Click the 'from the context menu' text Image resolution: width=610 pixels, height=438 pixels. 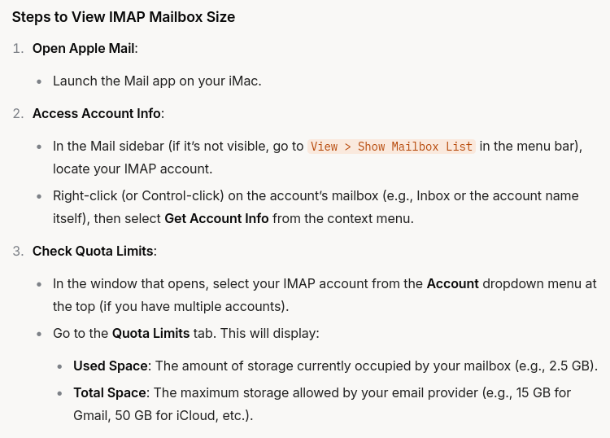343,218
